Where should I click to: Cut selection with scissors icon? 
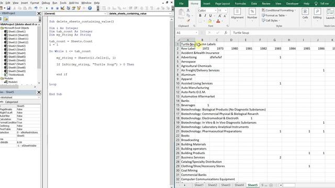point(188,10)
